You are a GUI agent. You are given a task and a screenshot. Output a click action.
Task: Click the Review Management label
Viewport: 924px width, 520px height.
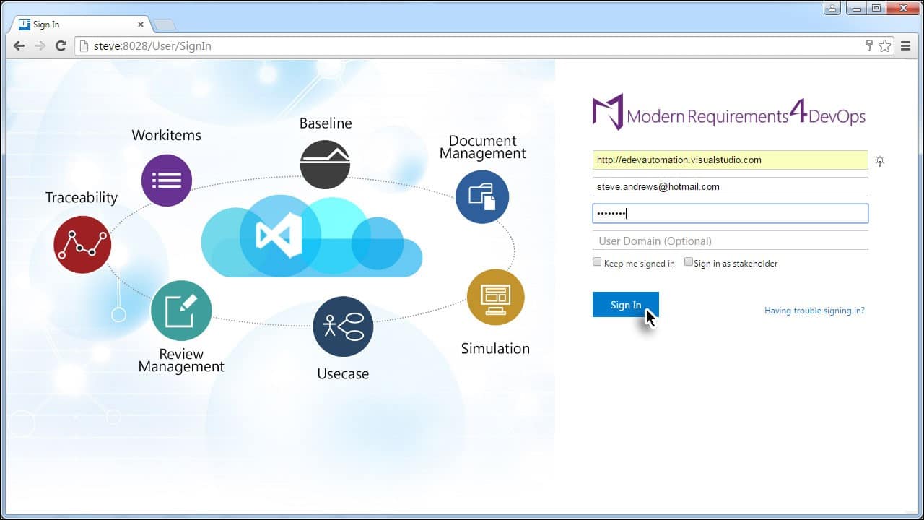click(x=181, y=360)
